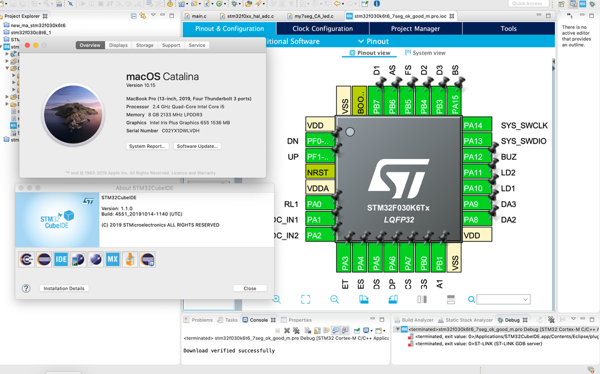Zoom in on the pinout chip view
This screenshot has width=600, height=374.
(276, 300)
